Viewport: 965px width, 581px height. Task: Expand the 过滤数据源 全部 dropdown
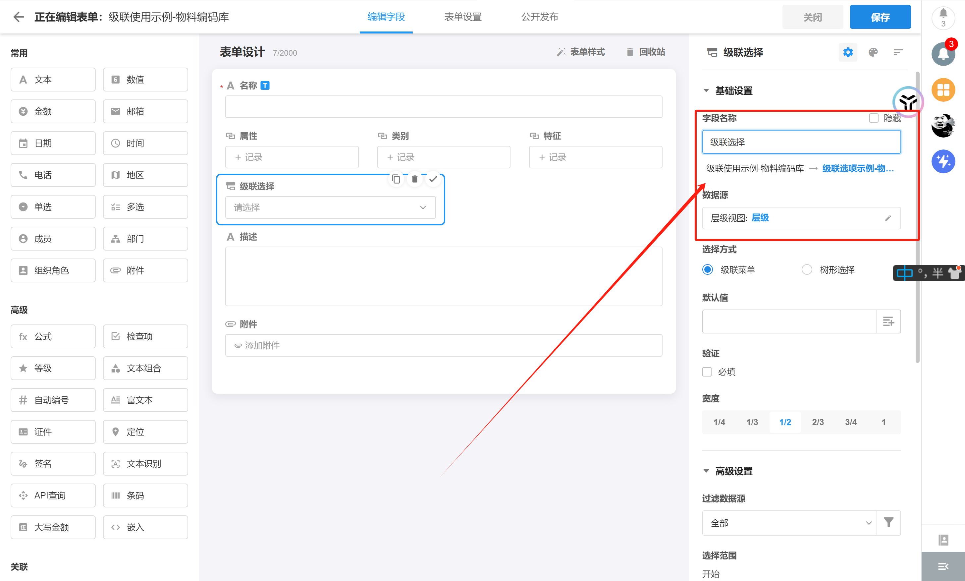tap(790, 523)
